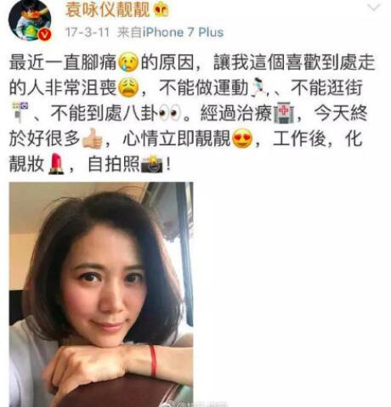Click the camera emoji after 自拍照
The image size is (391, 407).
[152, 164]
